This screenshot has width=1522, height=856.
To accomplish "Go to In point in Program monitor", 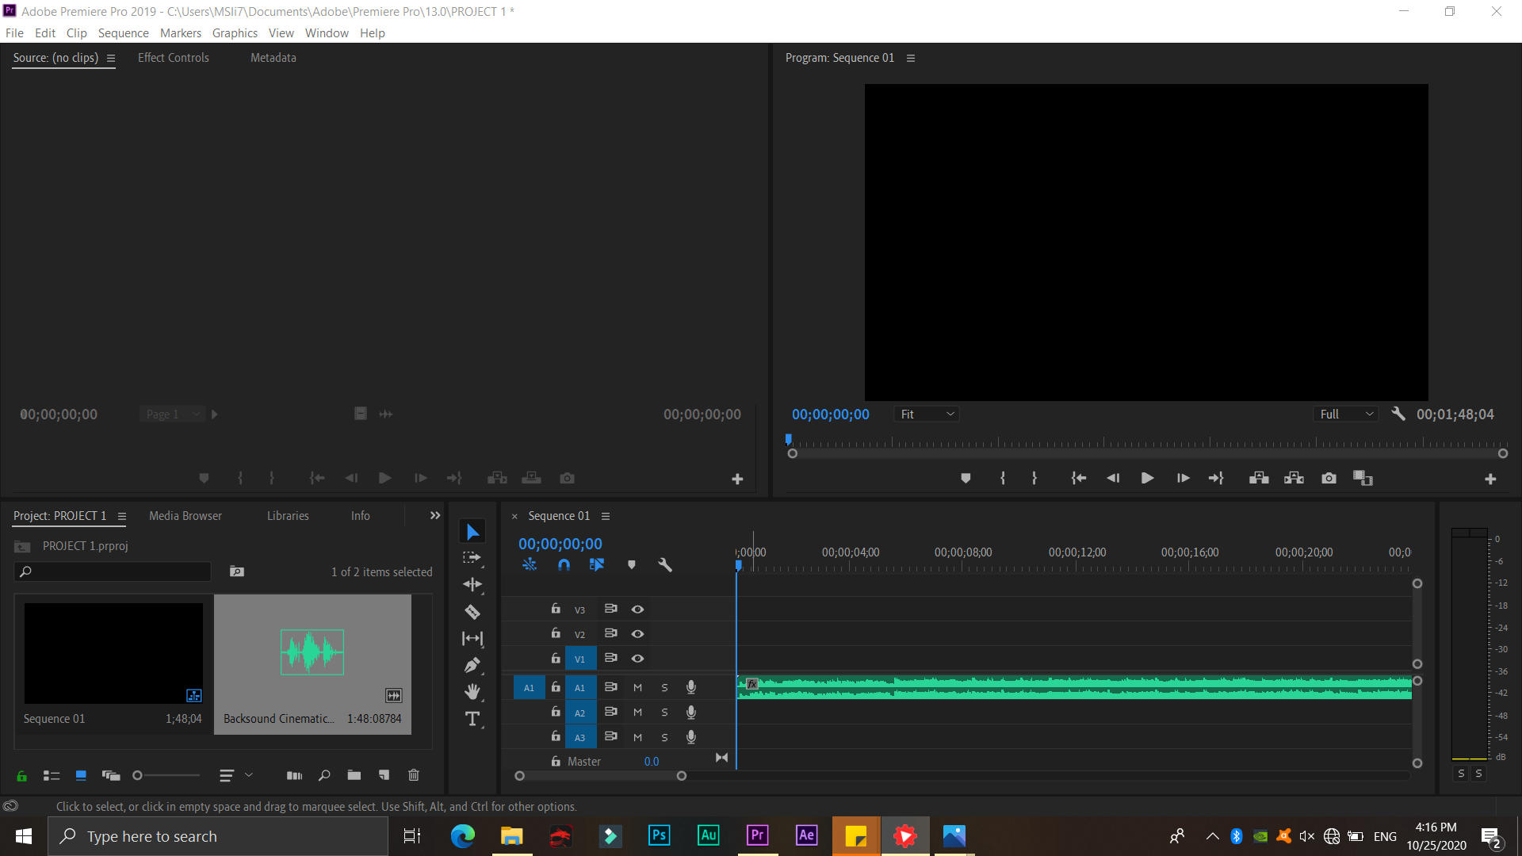I will click(1078, 479).
